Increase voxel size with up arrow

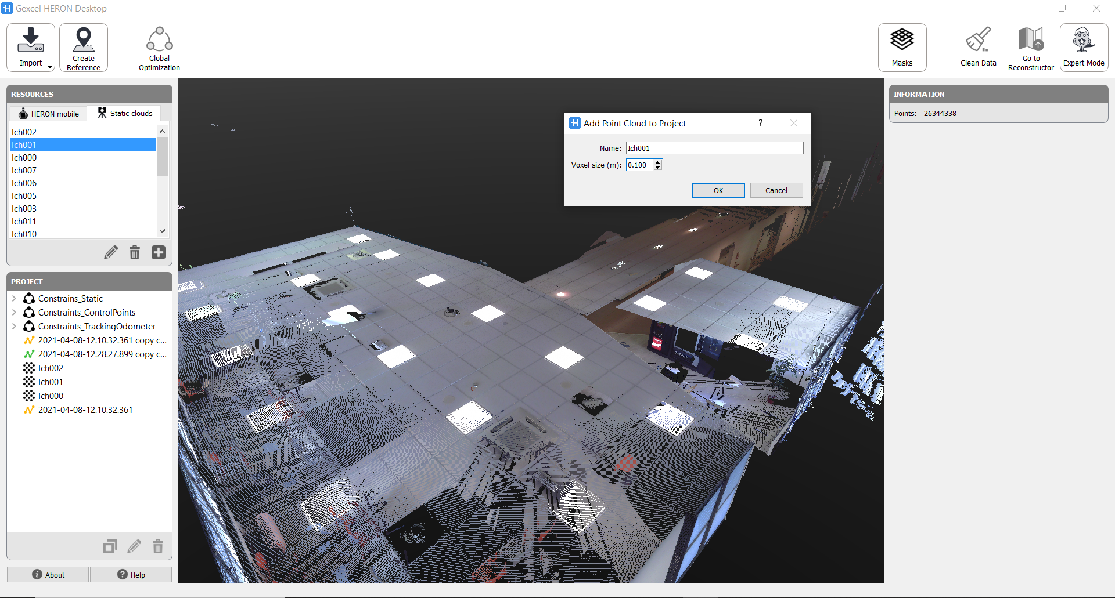[x=658, y=162]
